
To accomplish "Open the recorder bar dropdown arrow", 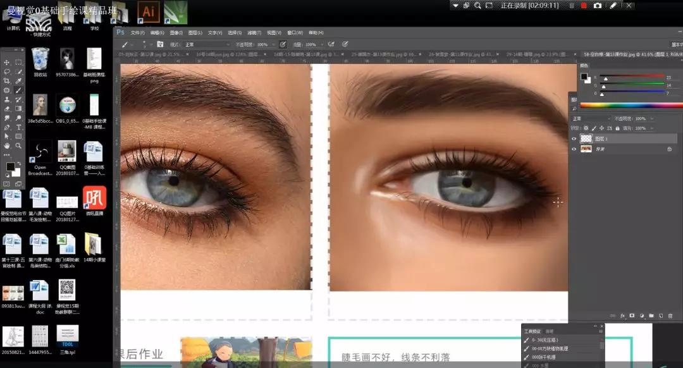I will pyautogui.click(x=455, y=6).
